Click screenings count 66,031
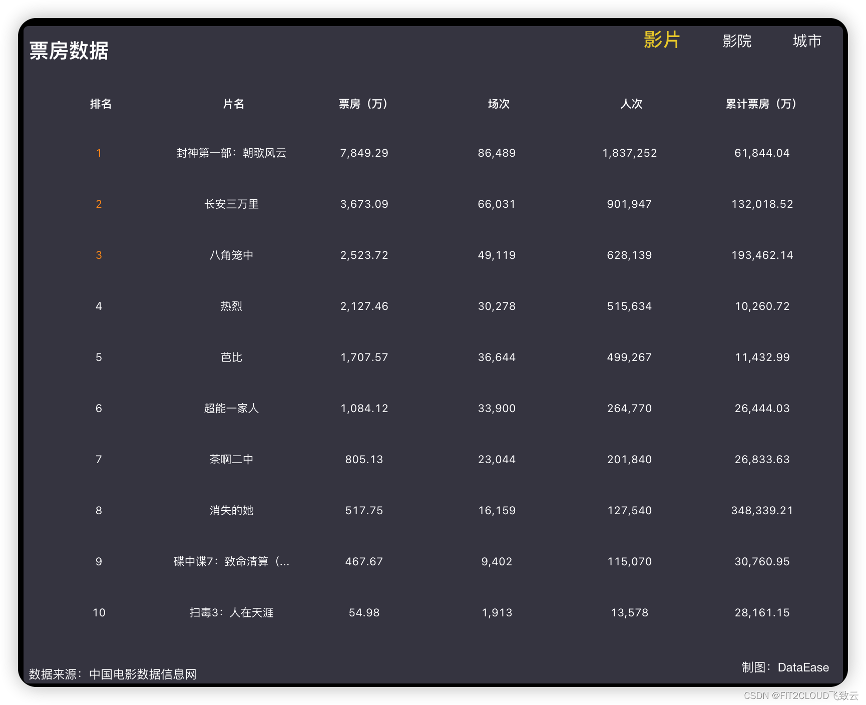866x705 pixels. tap(497, 204)
